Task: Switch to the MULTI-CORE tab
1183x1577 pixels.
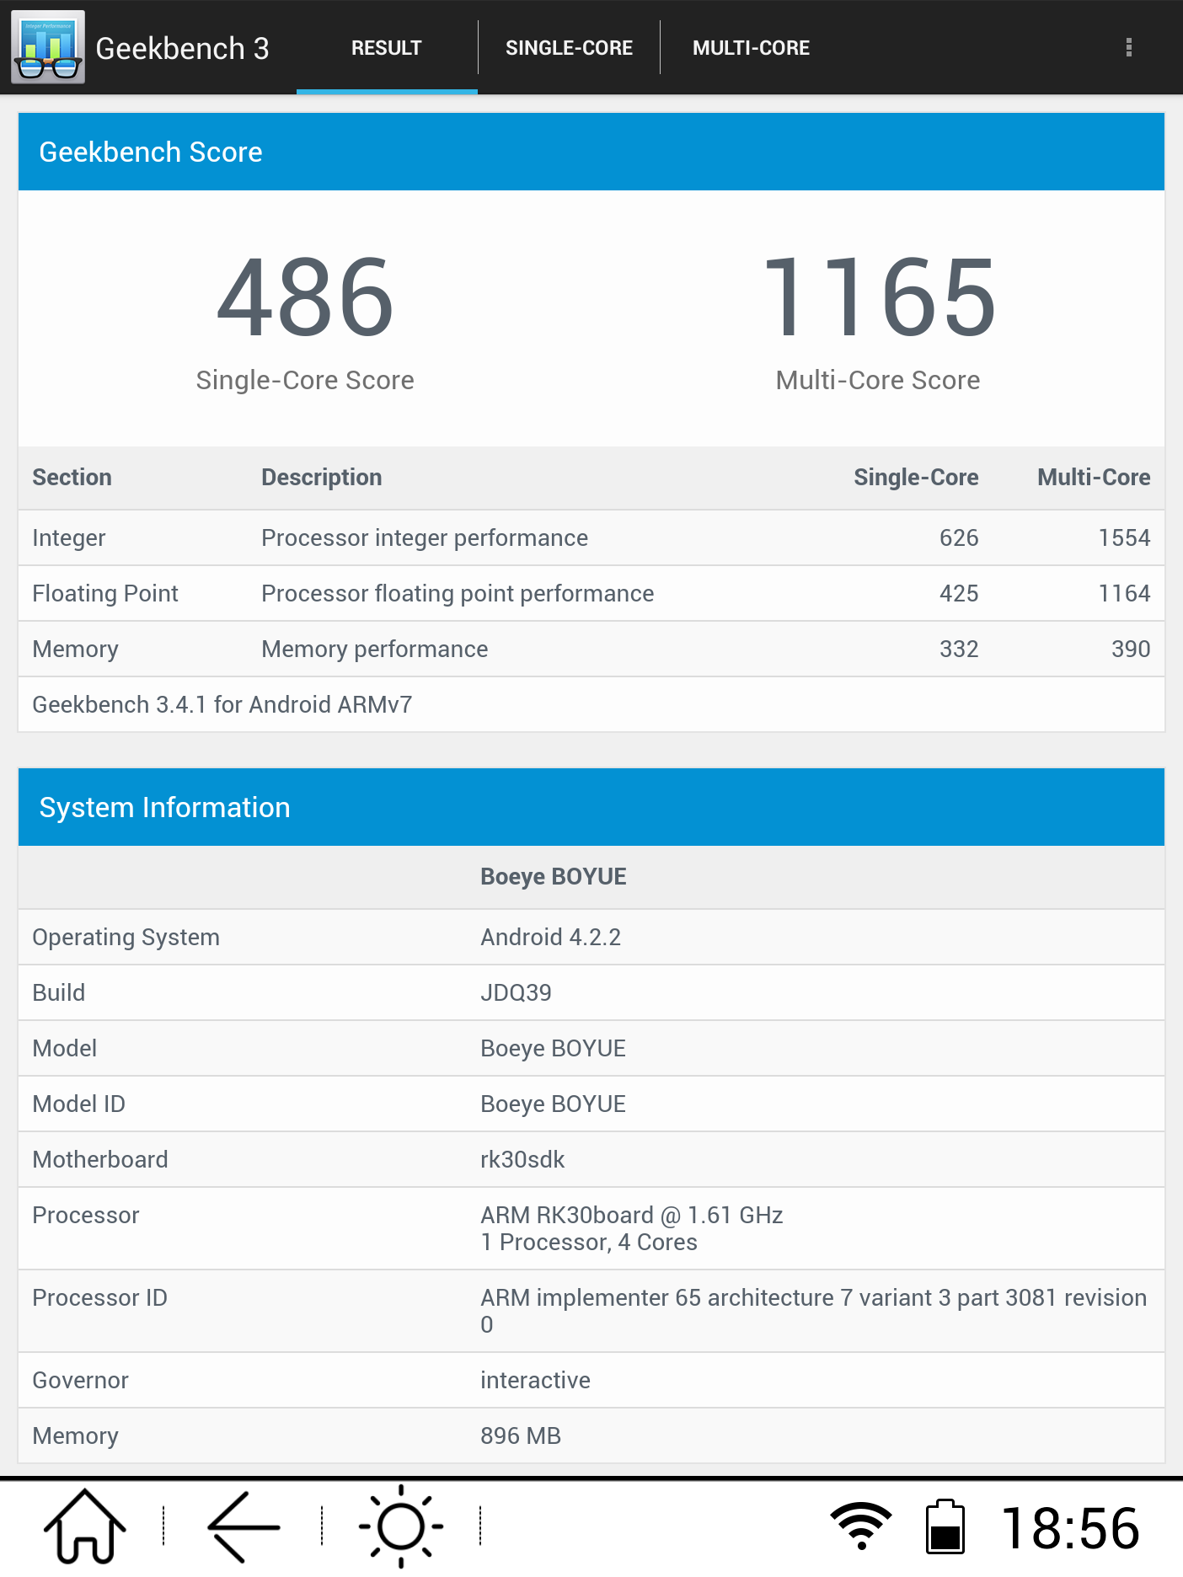Action: (751, 48)
